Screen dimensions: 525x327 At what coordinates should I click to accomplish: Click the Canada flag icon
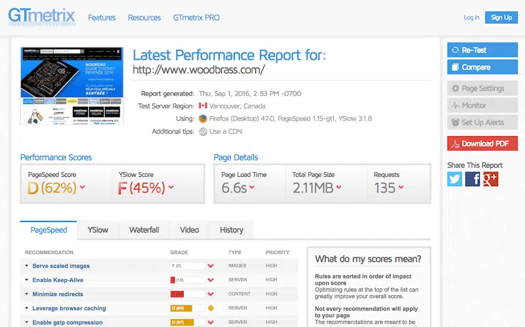click(203, 106)
